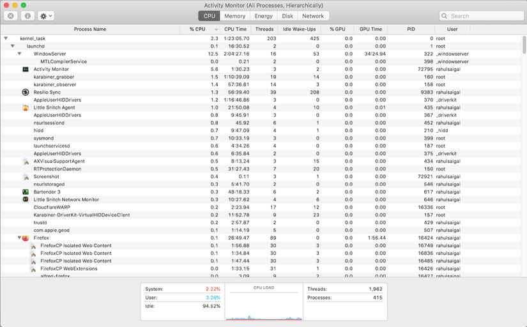
Task: Click the Little Snitch Agent icon
Action: tap(26, 107)
